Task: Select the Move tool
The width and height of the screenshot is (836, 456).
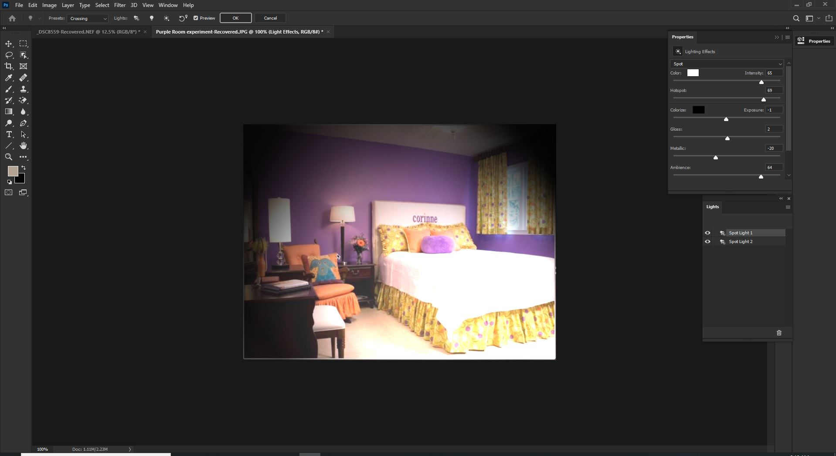Action: (9, 43)
